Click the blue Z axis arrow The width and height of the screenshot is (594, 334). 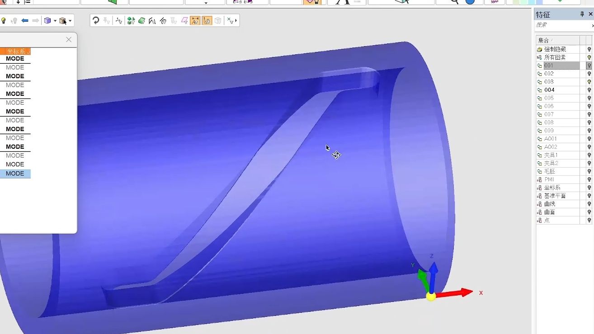tap(433, 273)
